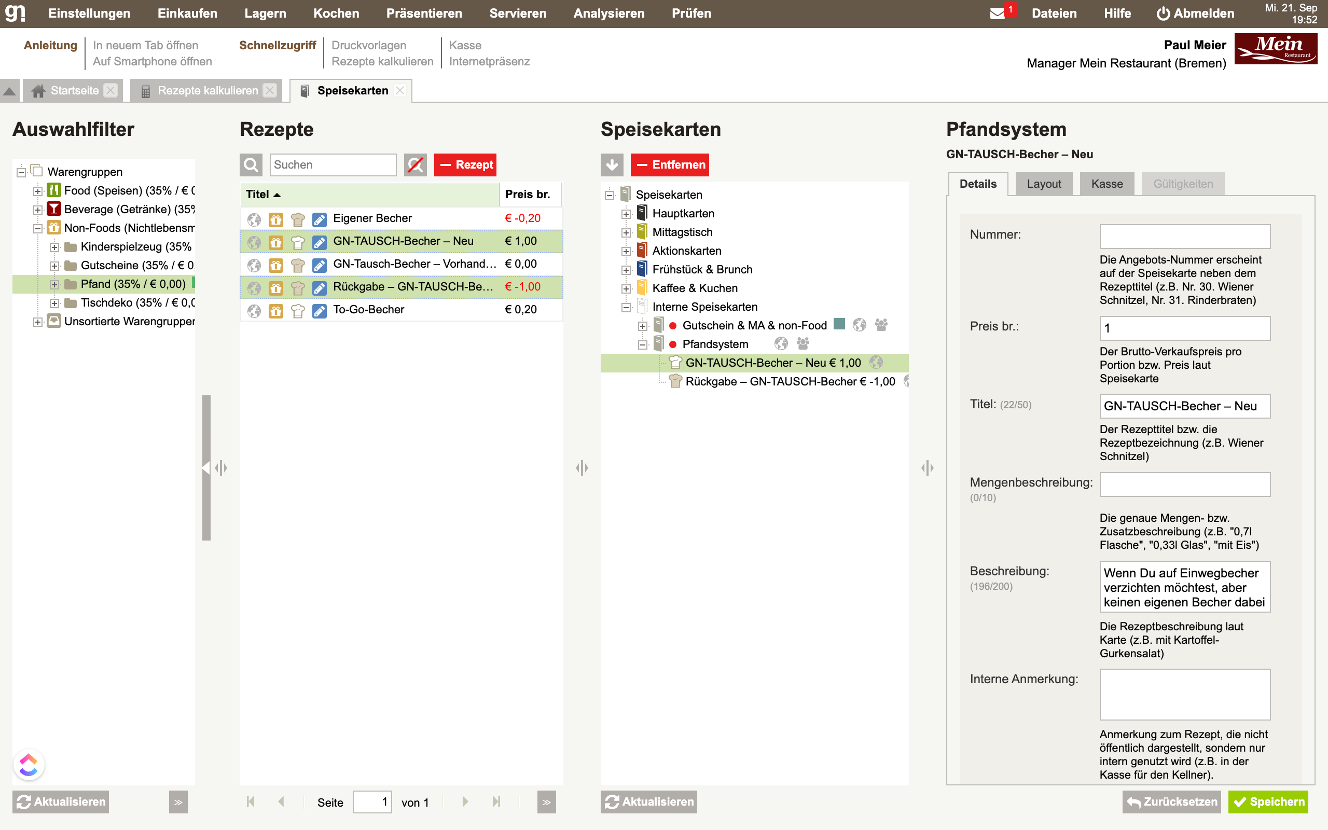Expand the Hauptkarten menu node
This screenshot has width=1328, height=830.
click(626, 214)
